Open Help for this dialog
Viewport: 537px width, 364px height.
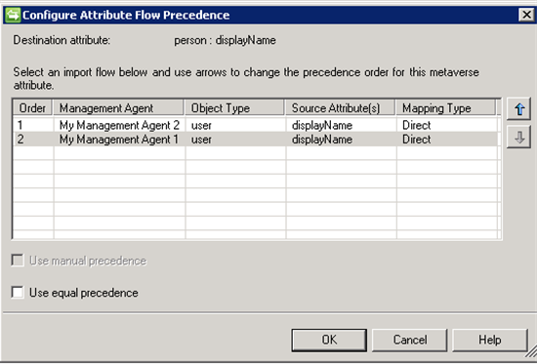pyautogui.click(x=490, y=340)
